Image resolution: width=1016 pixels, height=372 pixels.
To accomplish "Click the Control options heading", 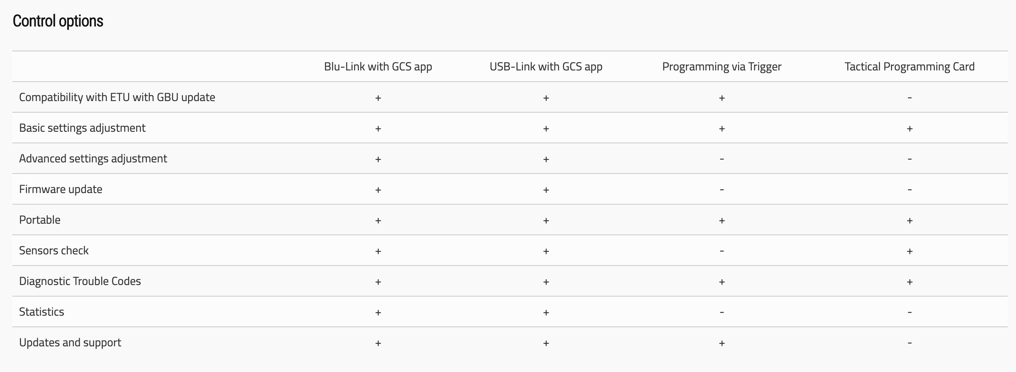I will tap(58, 21).
